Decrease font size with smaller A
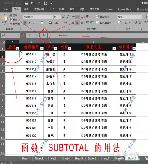The height and width of the screenshot is (164, 148). 67,17
